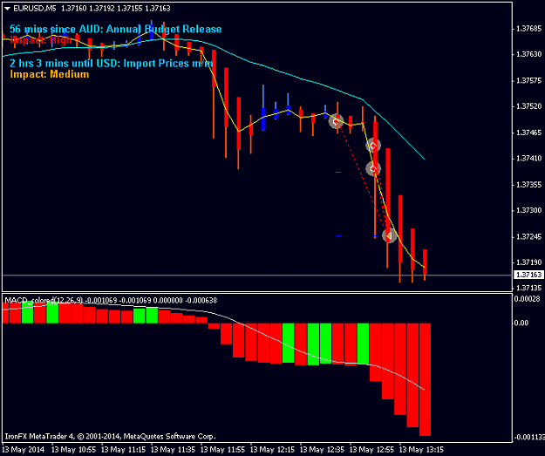The image size is (545, 456).
Task: Click MACD scale zero level 0.00
Action: click(521, 323)
